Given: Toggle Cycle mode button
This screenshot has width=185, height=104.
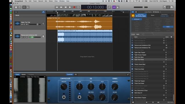Looking at the screenshot, I should (x=78, y=7).
